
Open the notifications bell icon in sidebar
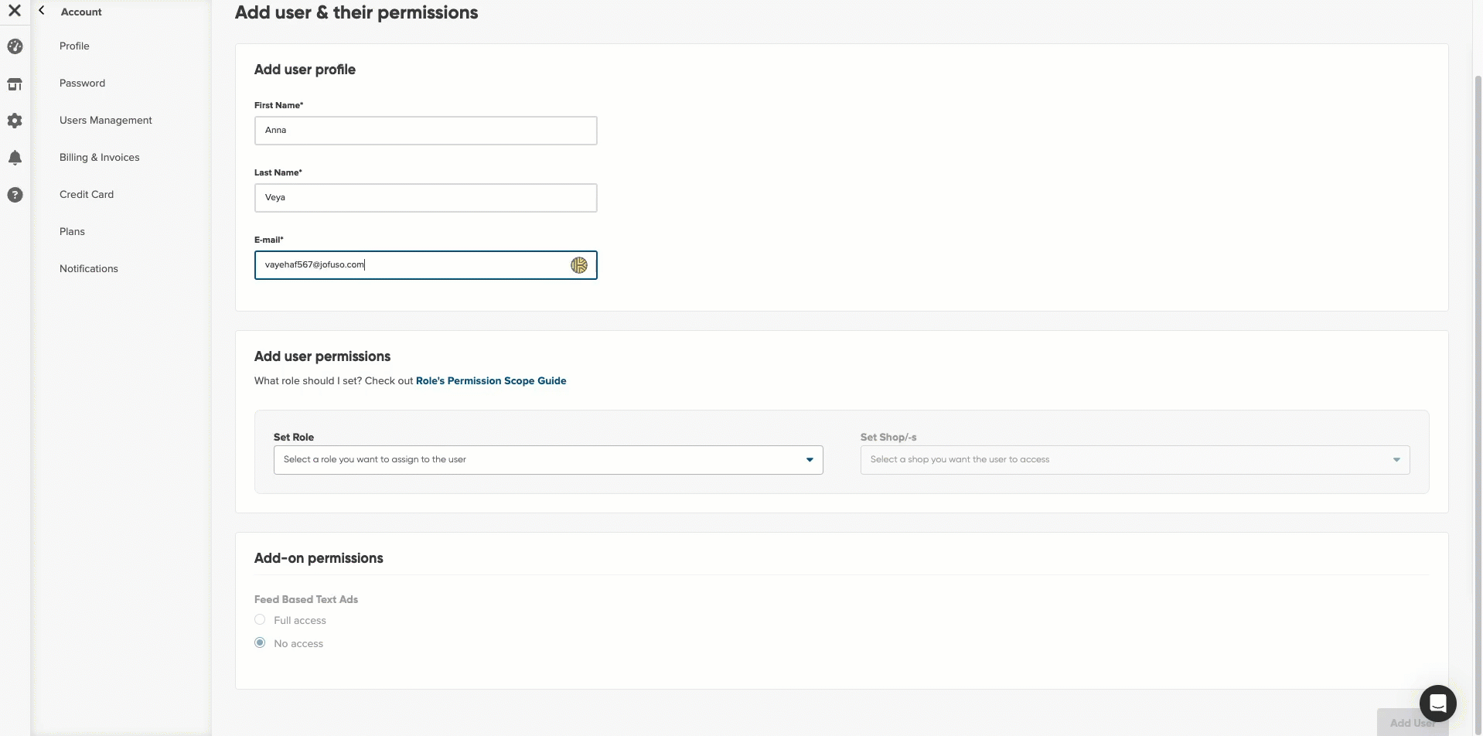pyautogui.click(x=15, y=158)
